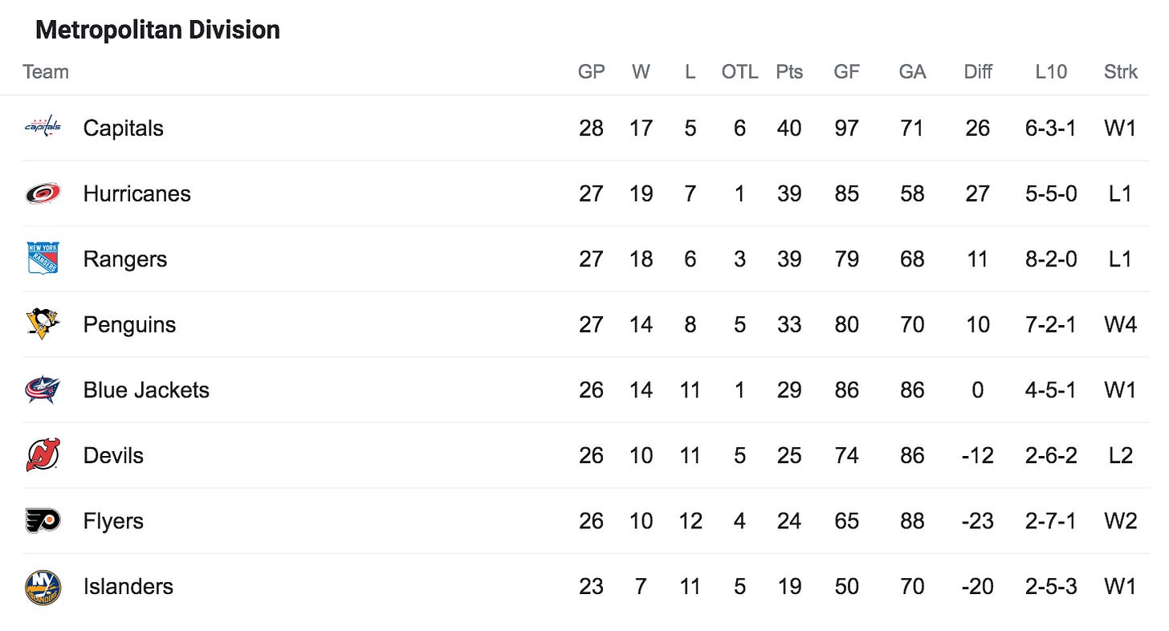This screenshot has width=1169, height=631.
Task: Click the L10 column header
Action: 1051,71
